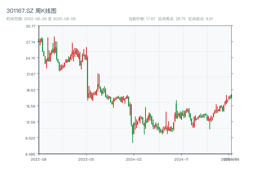
Task: Click the 区间低点 8.51 label
Action: tap(200, 19)
